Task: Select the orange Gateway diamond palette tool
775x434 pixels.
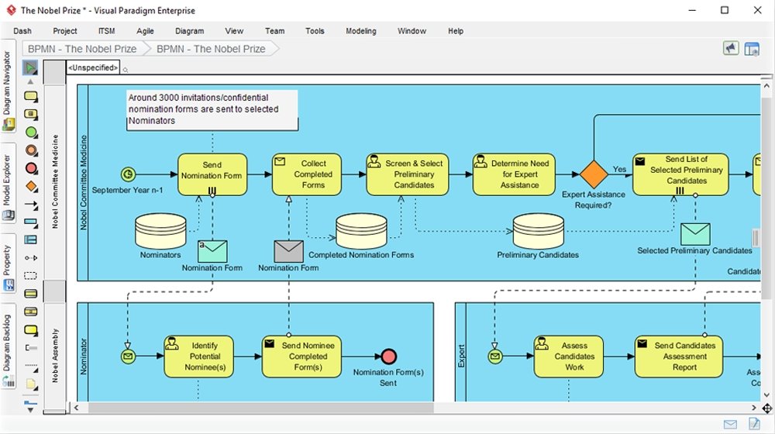Action: (31, 186)
